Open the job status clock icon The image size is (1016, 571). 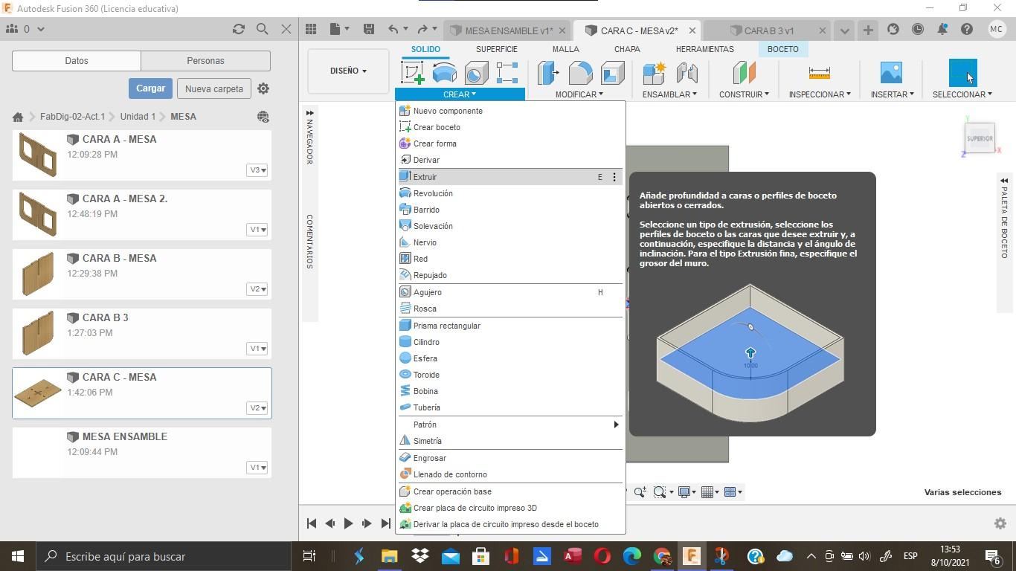pyautogui.click(x=918, y=30)
